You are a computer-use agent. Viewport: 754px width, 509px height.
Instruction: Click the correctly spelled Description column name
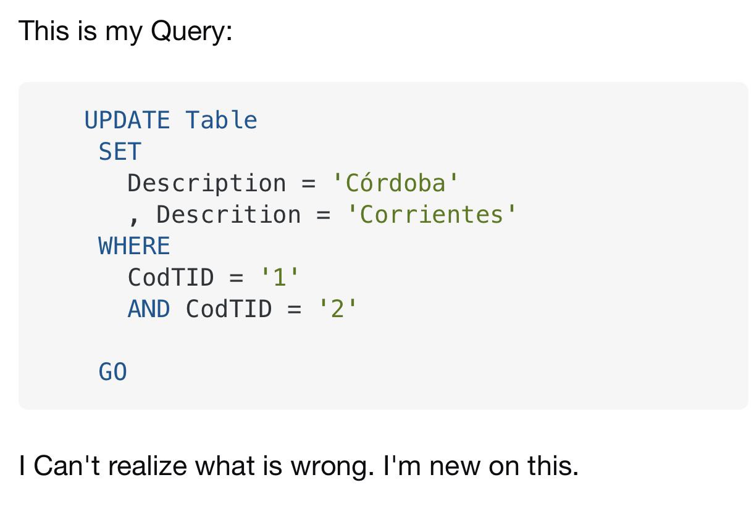point(207,183)
